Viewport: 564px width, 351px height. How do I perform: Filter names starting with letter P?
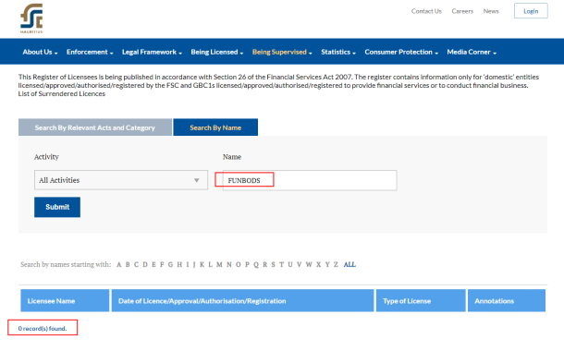tap(247, 265)
